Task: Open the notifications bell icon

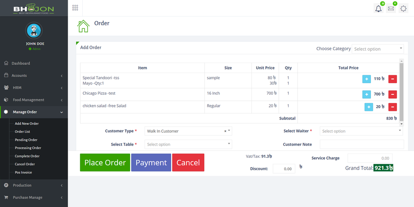Action: click(x=378, y=9)
